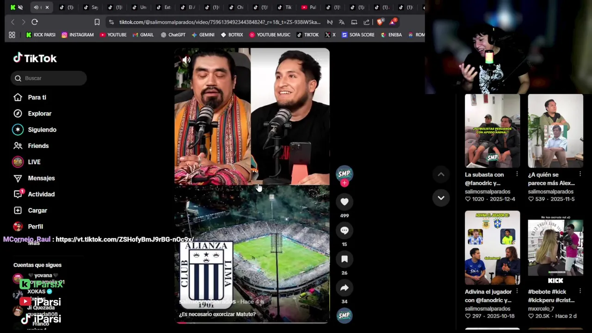Screen dimensions: 592x333
Task: Switch to the muted Kick tab
Action: click(16, 7)
